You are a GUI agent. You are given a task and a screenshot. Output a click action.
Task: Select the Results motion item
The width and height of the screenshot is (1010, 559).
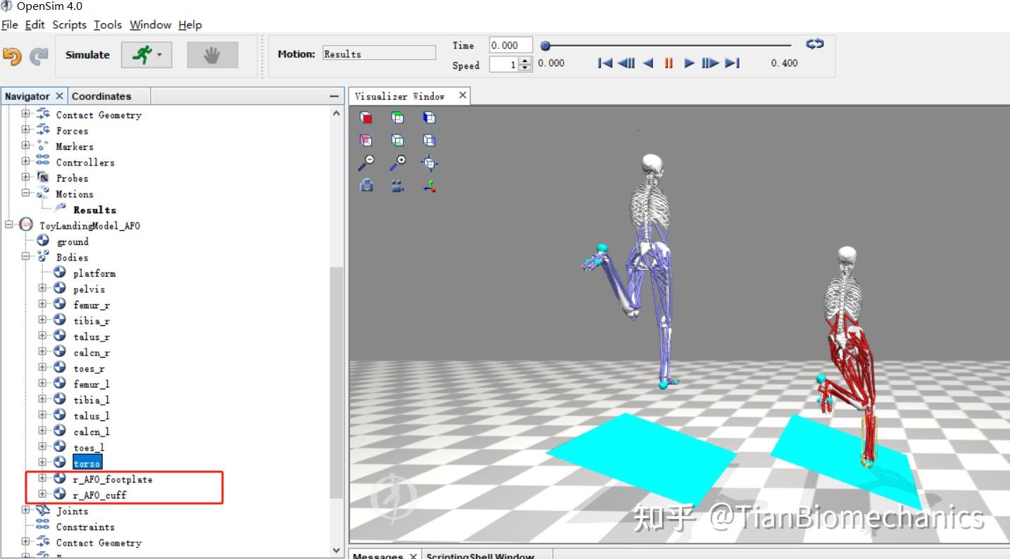coord(94,210)
